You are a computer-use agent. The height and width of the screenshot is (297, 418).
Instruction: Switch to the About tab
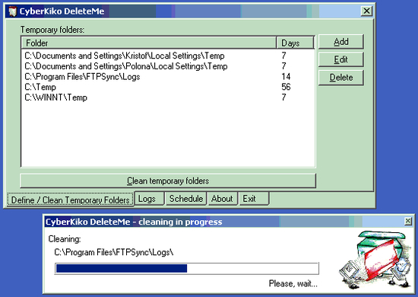tap(223, 199)
